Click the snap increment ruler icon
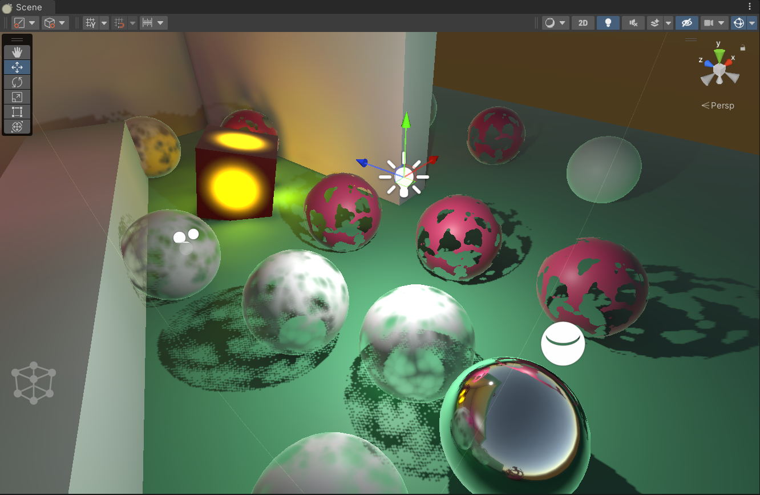The height and width of the screenshot is (495, 760). pyautogui.click(x=148, y=23)
